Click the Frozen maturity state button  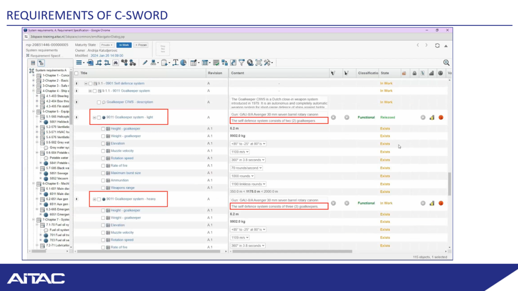[141, 45]
